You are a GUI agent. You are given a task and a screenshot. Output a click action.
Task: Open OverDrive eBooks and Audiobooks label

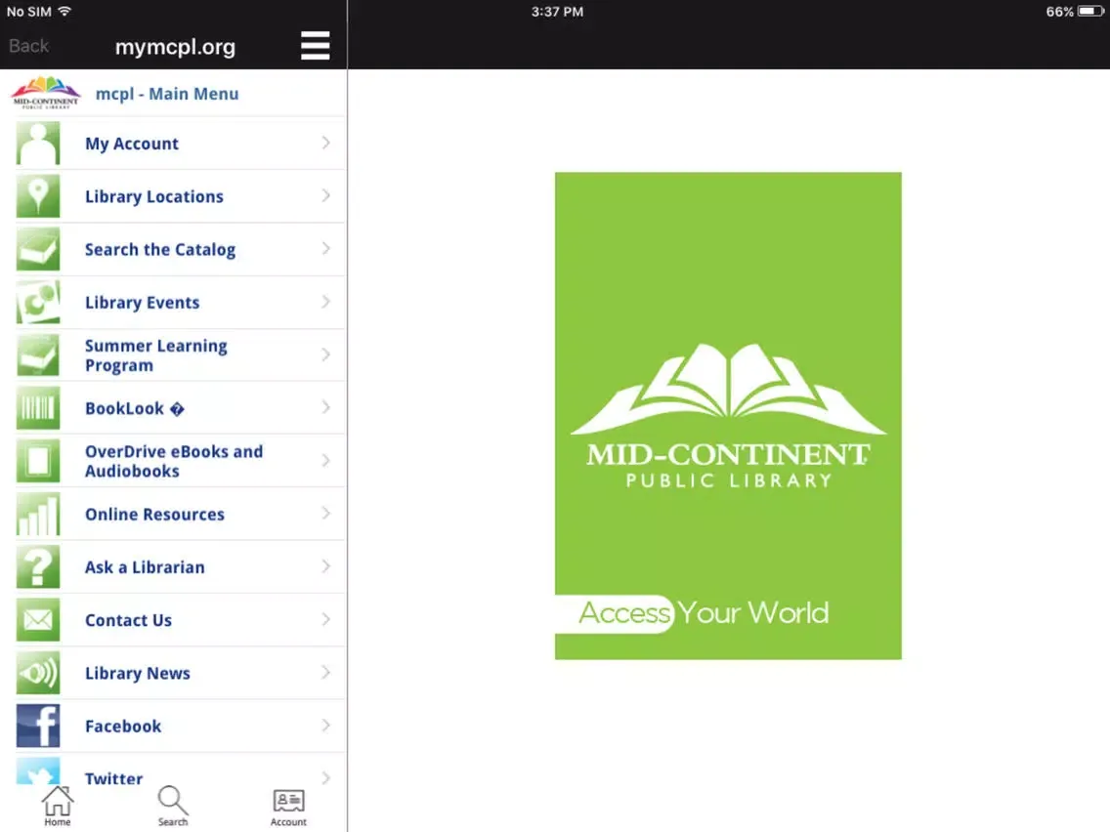pyautogui.click(x=174, y=461)
